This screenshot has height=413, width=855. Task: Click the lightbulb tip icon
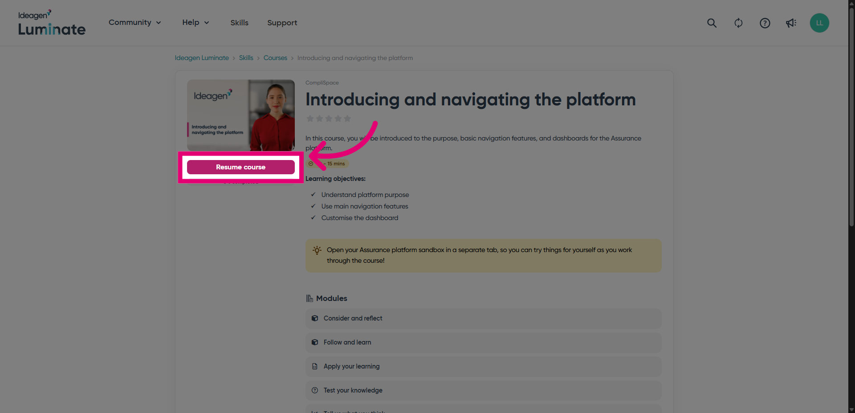click(x=317, y=250)
